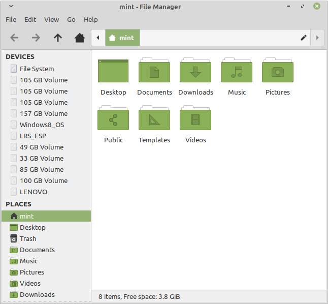Screen dimensions: 328x304
Task: Select the Templates folder
Action: click(154, 119)
